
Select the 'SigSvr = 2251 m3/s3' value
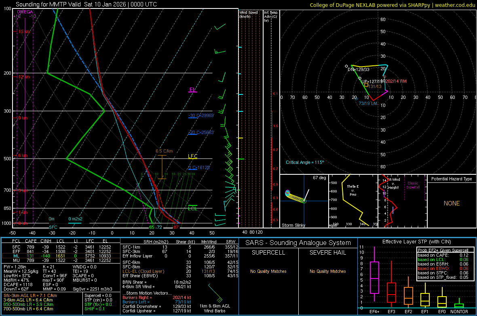[92, 289]
